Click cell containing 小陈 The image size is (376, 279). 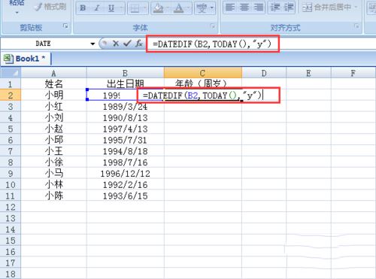(53, 196)
